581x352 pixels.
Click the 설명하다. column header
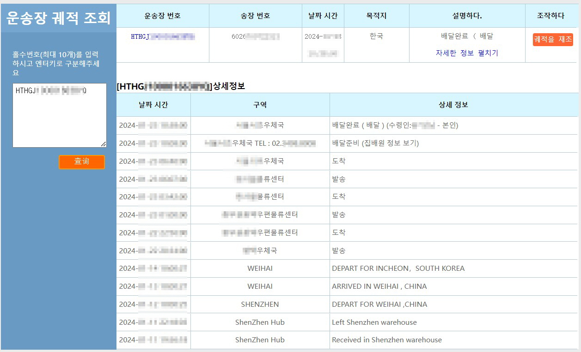467,16
